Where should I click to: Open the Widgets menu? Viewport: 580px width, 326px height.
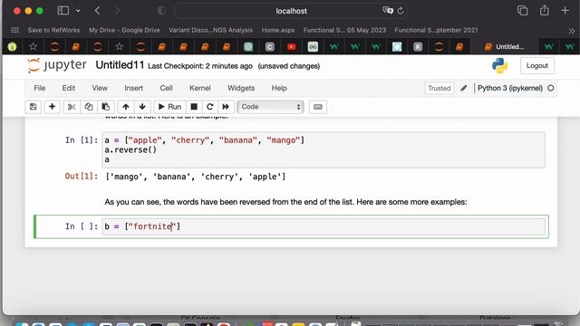coord(241,88)
